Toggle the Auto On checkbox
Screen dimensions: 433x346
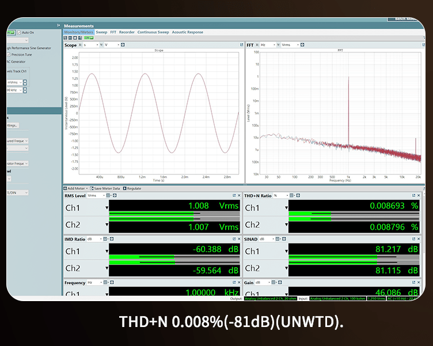click(x=19, y=32)
